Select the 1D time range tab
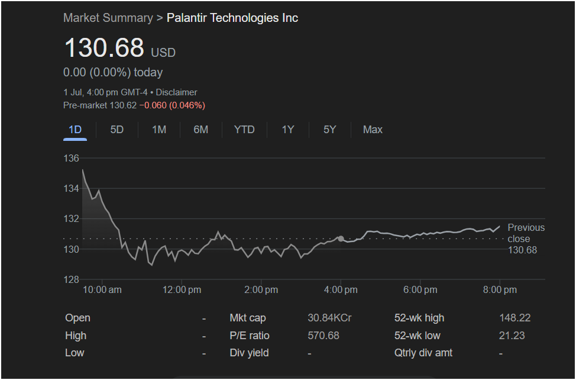Viewport: 576px width, 380px height. [75, 130]
